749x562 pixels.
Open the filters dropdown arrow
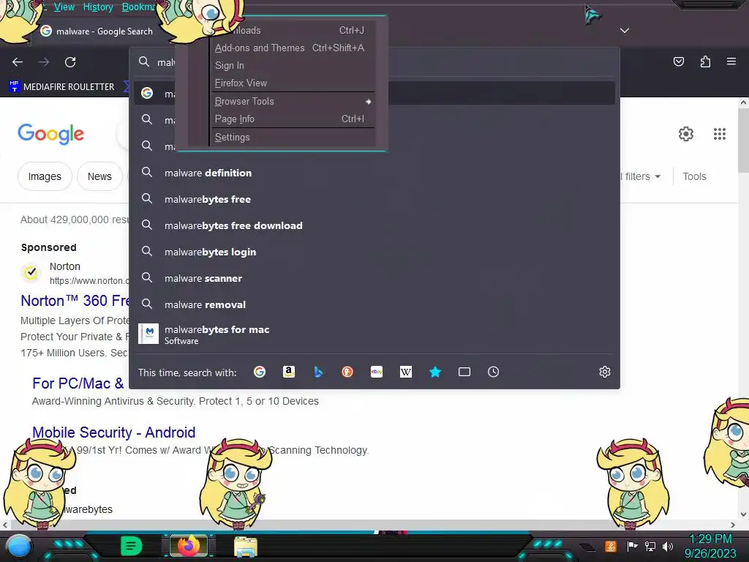pyautogui.click(x=658, y=177)
